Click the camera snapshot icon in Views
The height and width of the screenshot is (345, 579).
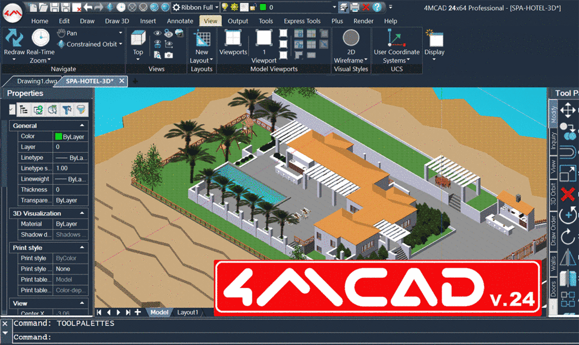(x=168, y=55)
